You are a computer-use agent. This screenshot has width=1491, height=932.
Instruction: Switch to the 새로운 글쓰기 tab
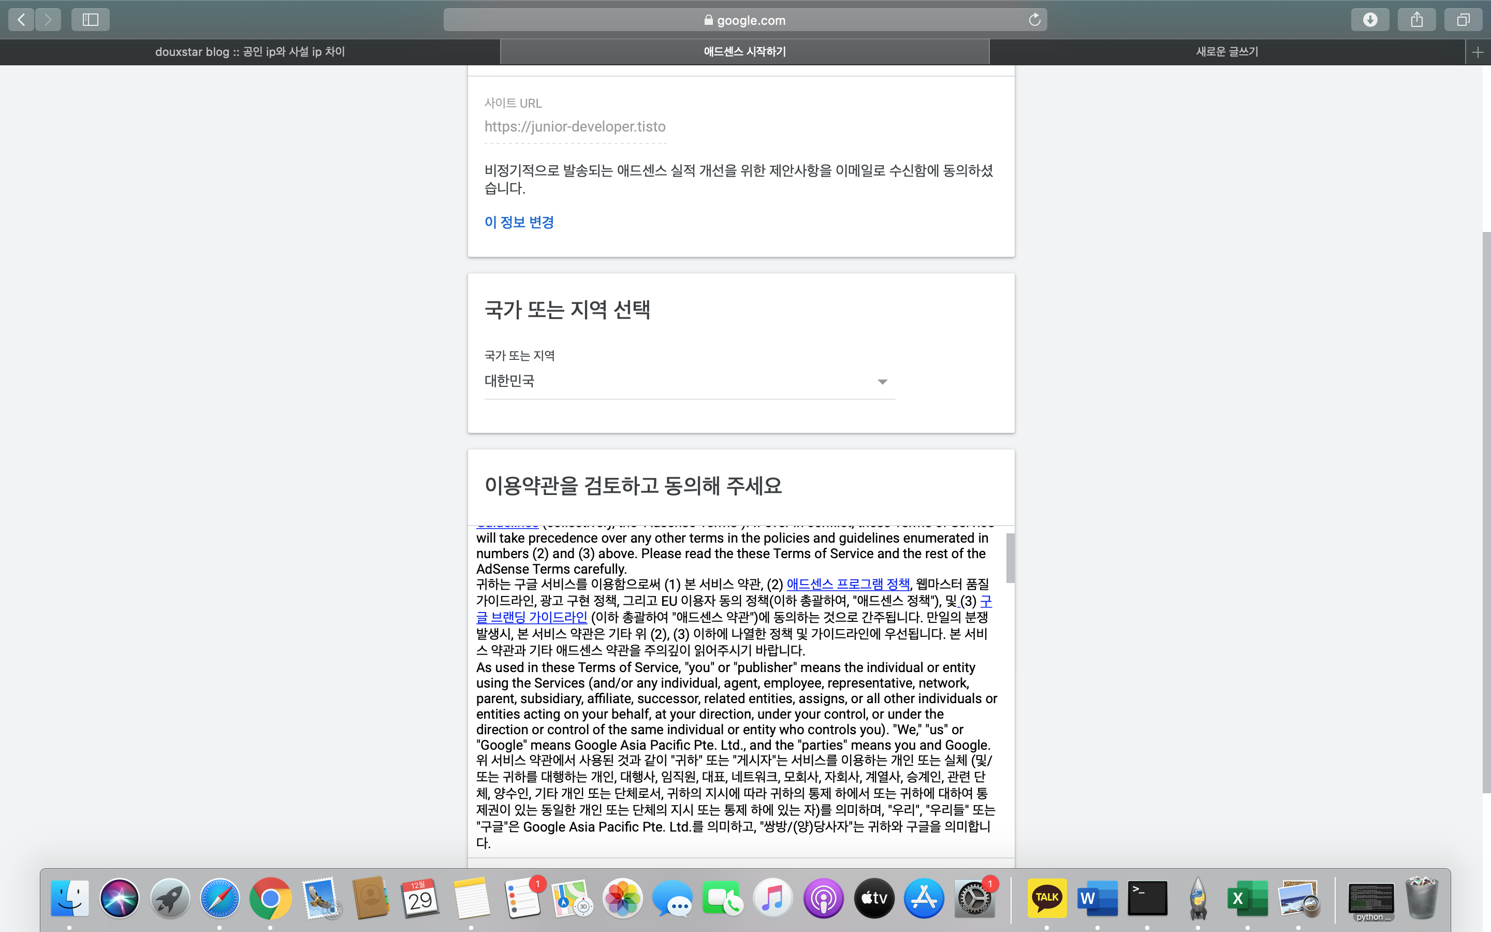click(x=1226, y=52)
